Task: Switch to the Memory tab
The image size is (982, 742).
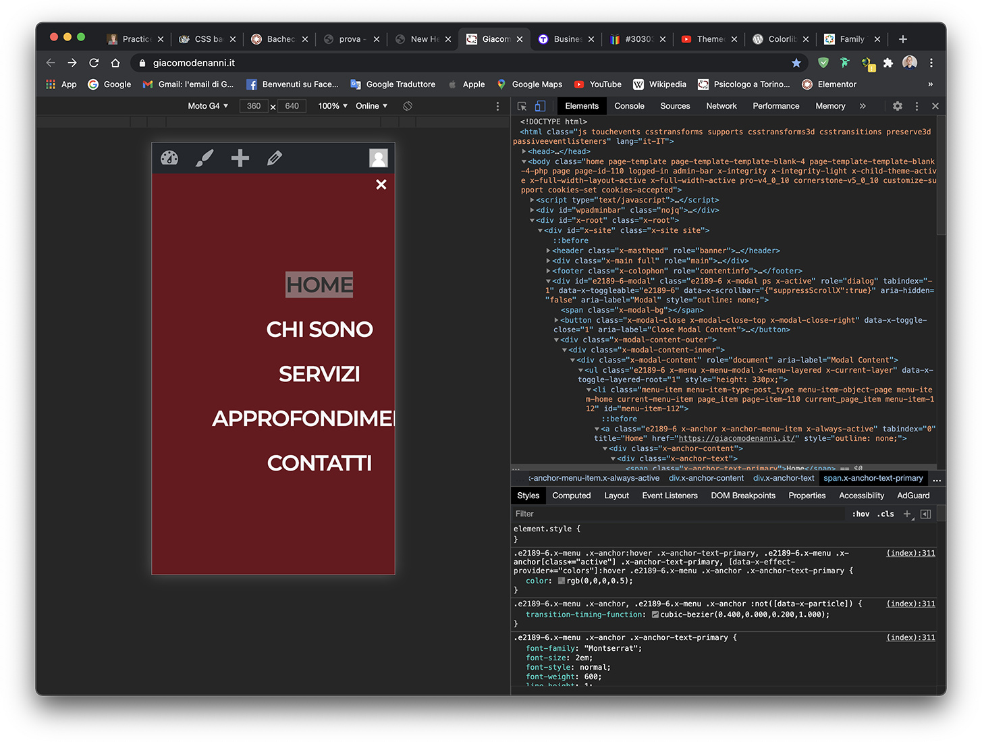Action: pos(830,106)
